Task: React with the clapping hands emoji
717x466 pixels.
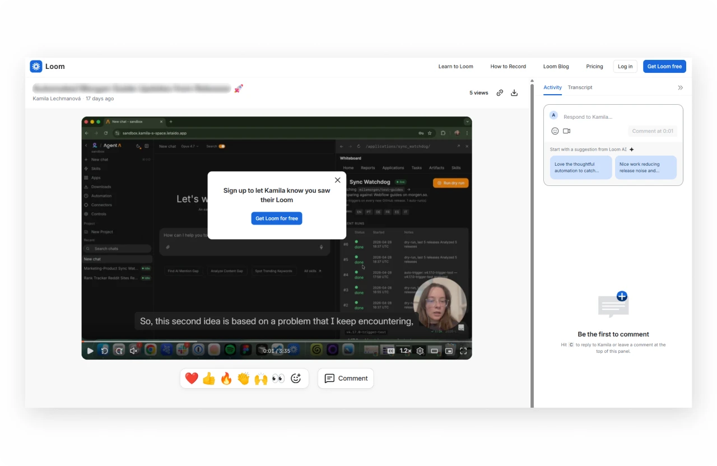Action: coord(243,379)
